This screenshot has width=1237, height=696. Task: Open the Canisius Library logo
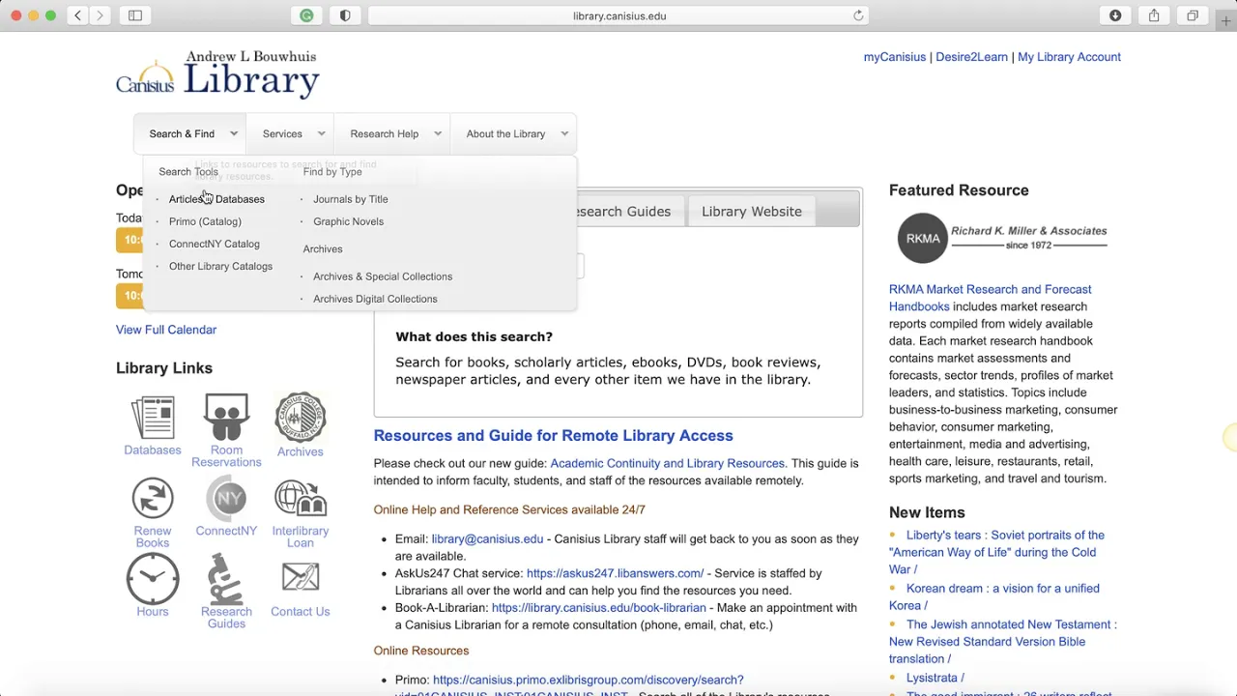pyautogui.click(x=217, y=73)
